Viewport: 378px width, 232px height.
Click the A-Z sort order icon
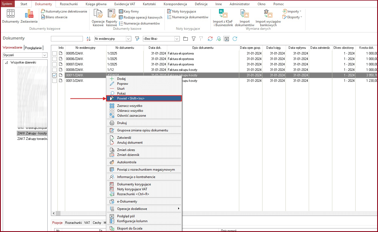click(88, 39)
